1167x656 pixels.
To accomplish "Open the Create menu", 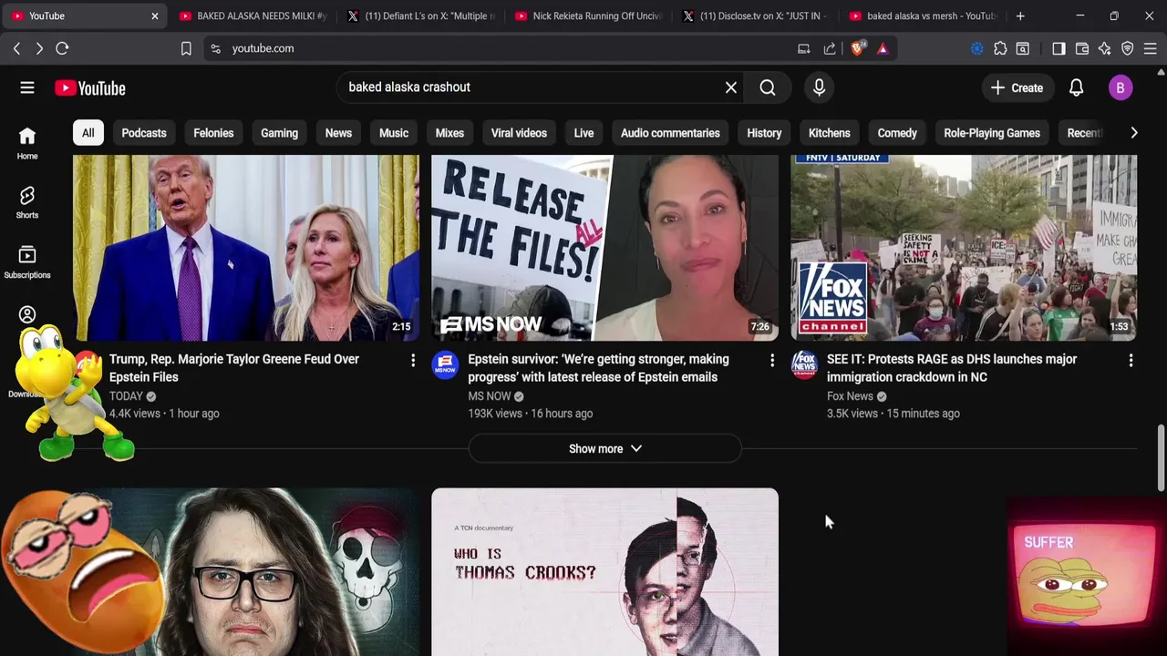I will (1017, 87).
